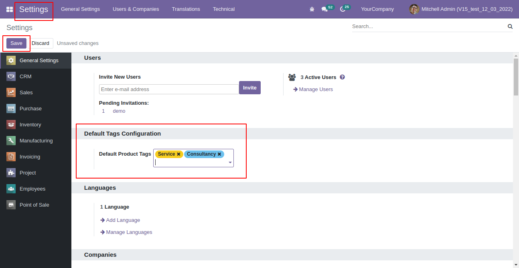Remove the Consultancy tag
This screenshot has width=519, height=268.
[x=219, y=154]
